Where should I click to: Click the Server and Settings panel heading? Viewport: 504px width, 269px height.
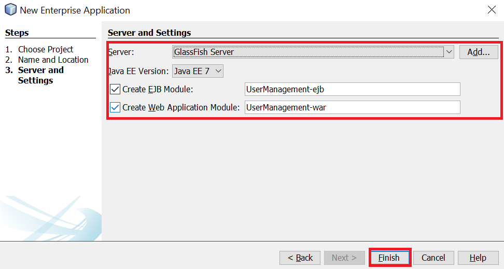click(149, 33)
